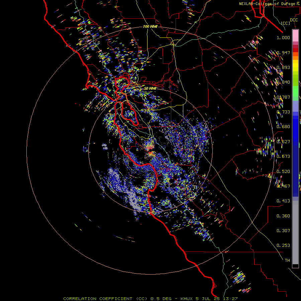Click the 0.413 scale value
Screen dimensions: 301x301
[x=283, y=201]
